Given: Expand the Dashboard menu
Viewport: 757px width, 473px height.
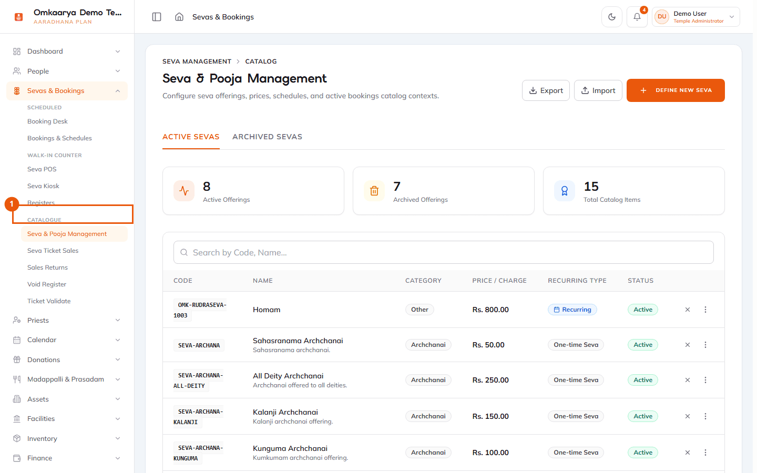Looking at the screenshot, I should coord(67,52).
